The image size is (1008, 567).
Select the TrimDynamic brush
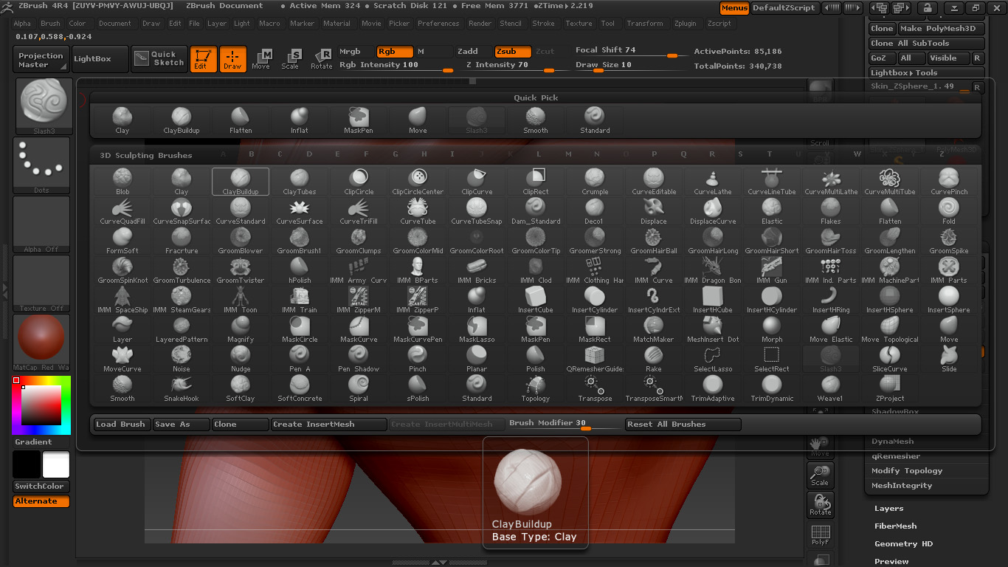772,388
